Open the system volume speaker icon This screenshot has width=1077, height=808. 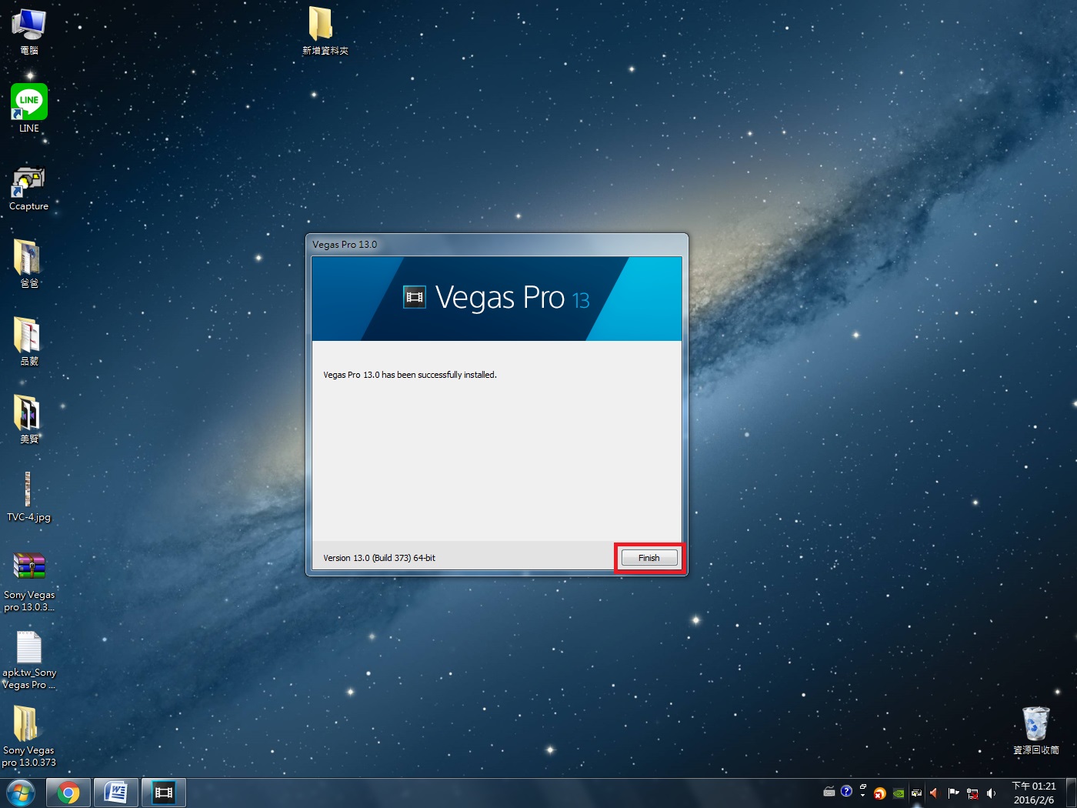click(991, 793)
